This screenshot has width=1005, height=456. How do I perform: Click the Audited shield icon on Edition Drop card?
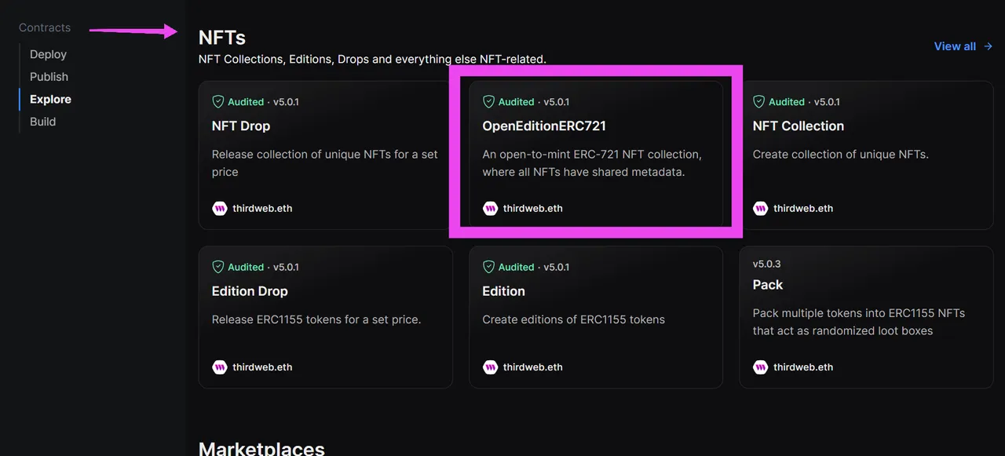[x=218, y=267]
